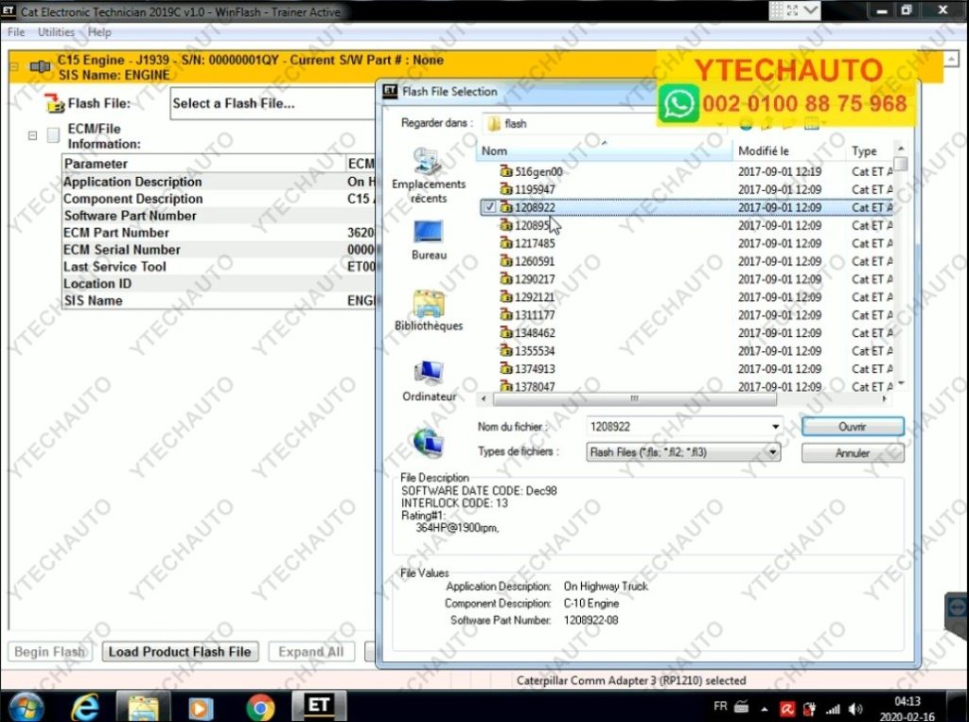Click the volume icon in system tray

click(x=855, y=709)
